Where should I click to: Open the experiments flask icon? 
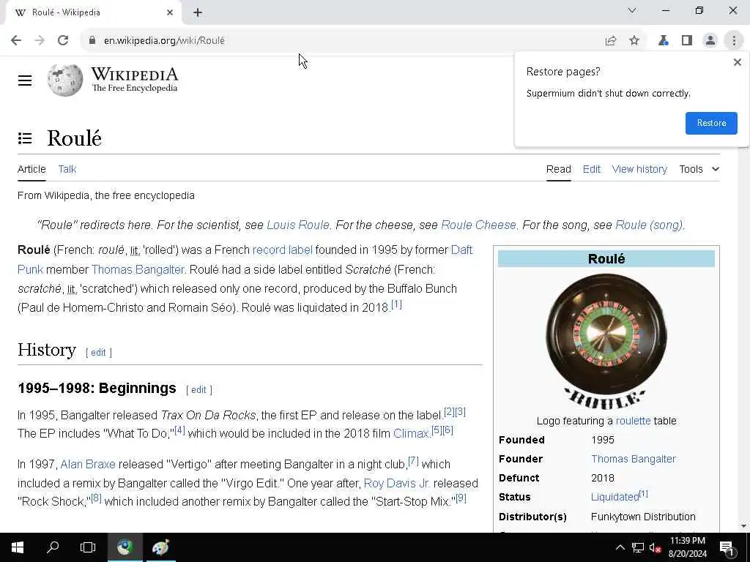(x=664, y=41)
